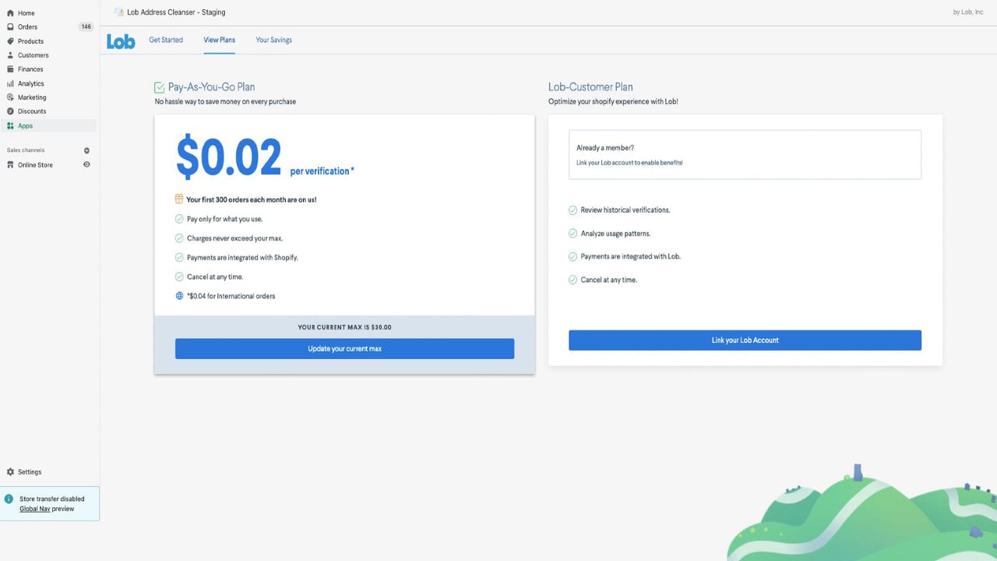997x561 pixels.
Task: Click checkmark beside Payments are integrated with Lob
Action: (x=573, y=256)
